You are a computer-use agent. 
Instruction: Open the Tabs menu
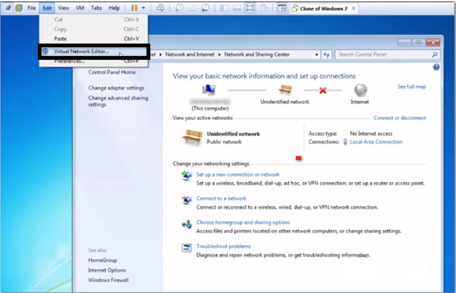click(96, 8)
